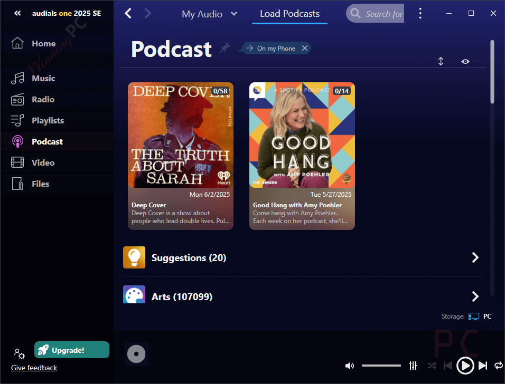Click the 0/14 episode counter badge

(x=342, y=91)
